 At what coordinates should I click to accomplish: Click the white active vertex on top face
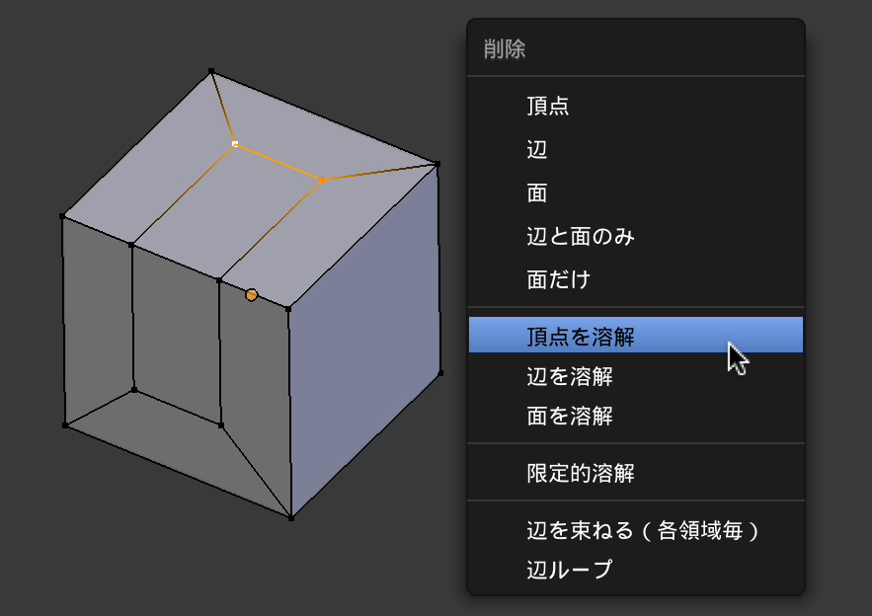tap(235, 144)
